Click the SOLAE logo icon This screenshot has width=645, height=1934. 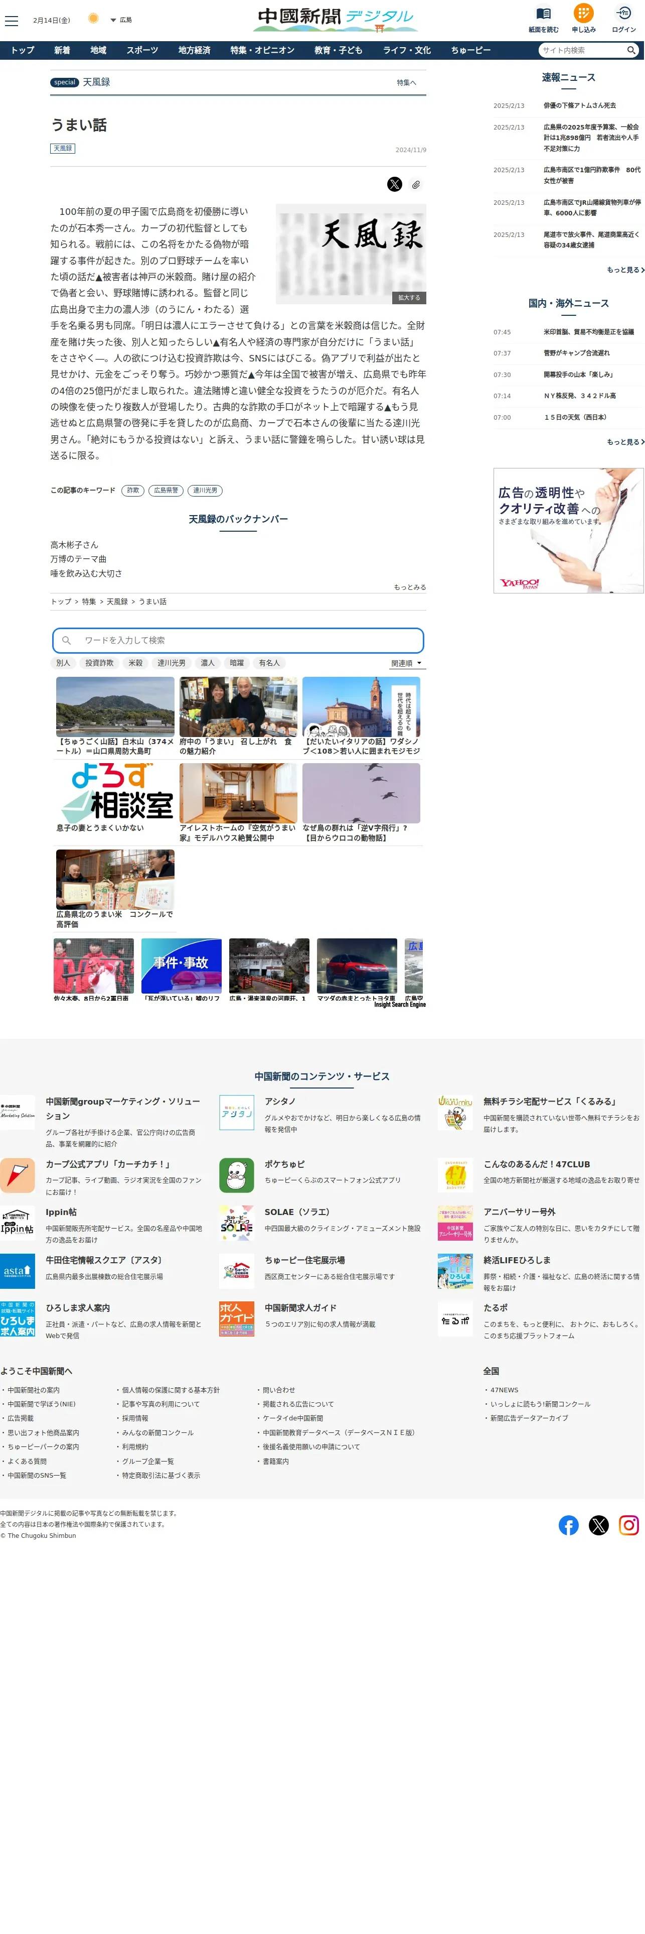(236, 1223)
